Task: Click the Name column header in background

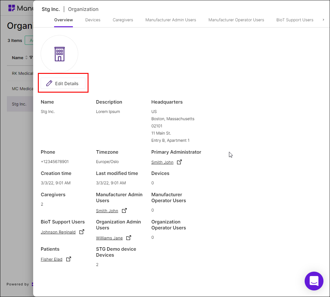Action: point(18,58)
